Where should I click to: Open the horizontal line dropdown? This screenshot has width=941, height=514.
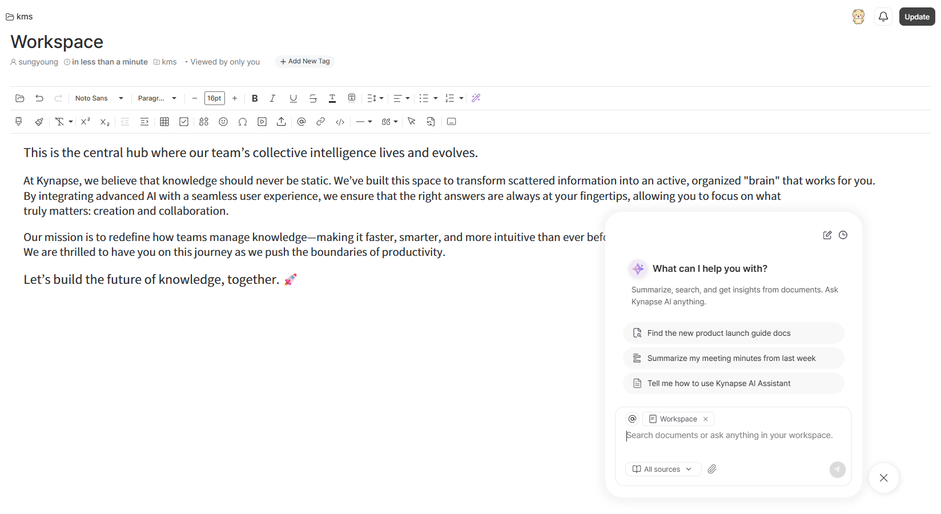coord(364,122)
